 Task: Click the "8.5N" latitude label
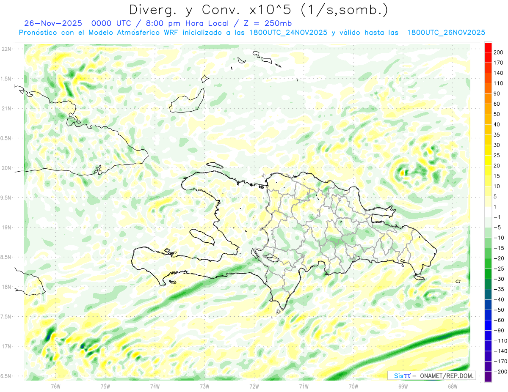[x=6, y=257]
